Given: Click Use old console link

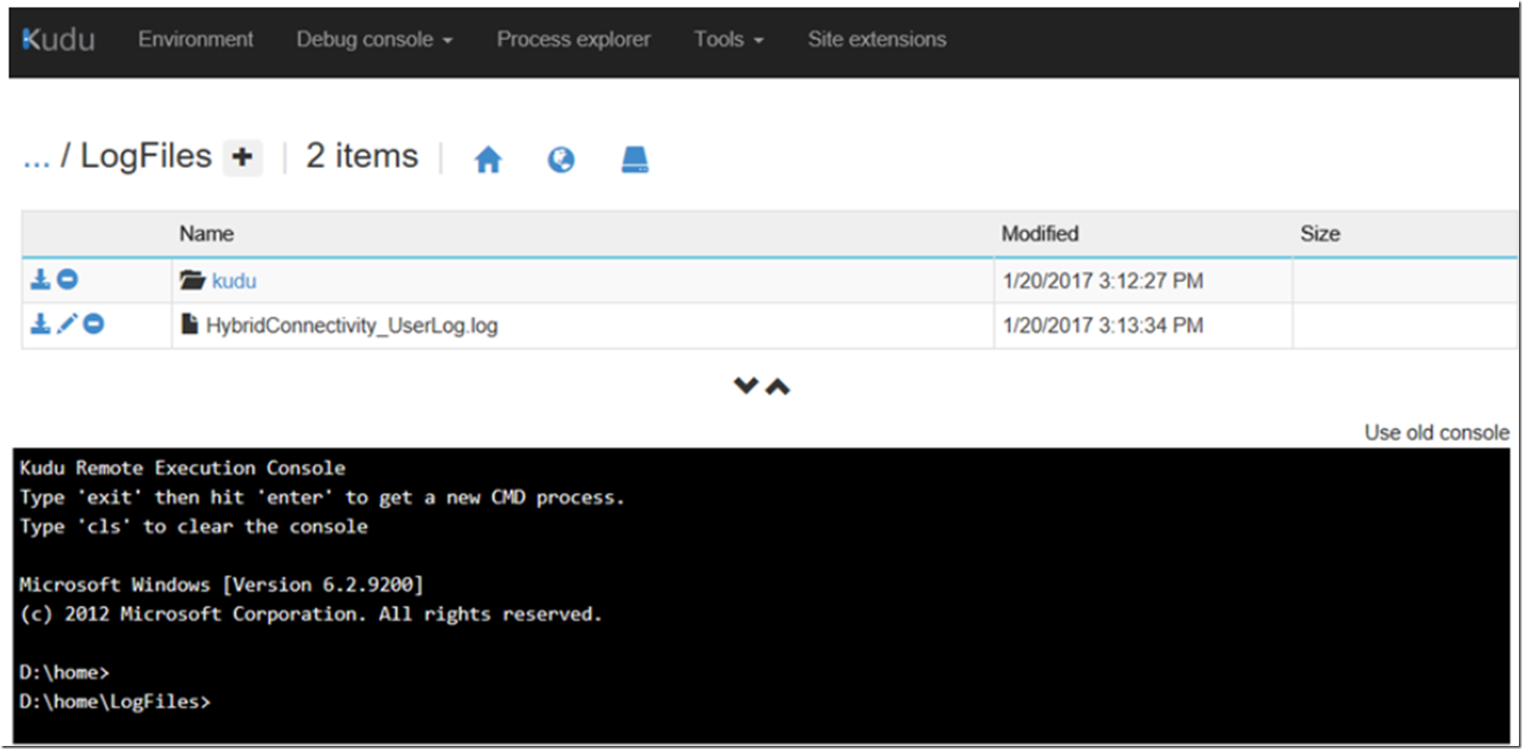Looking at the screenshot, I should (x=1437, y=432).
